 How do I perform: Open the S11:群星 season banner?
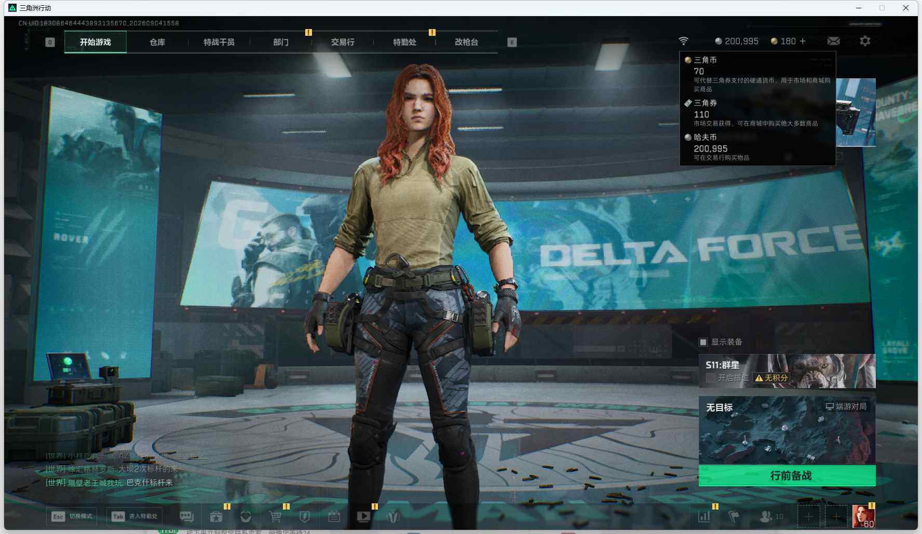(x=787, y=371)
